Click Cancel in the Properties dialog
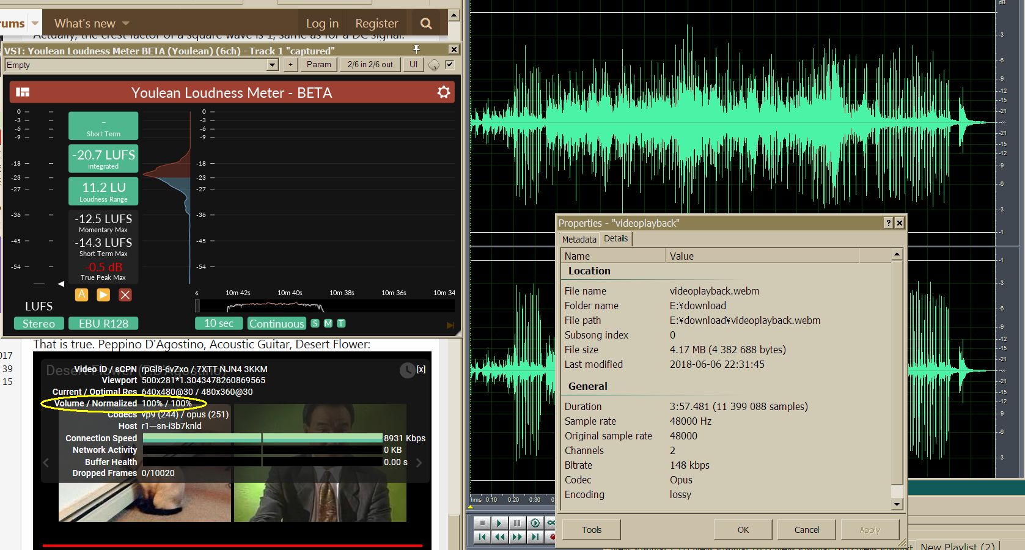This screenshot has height=550, width=1025. click(807, 530)
